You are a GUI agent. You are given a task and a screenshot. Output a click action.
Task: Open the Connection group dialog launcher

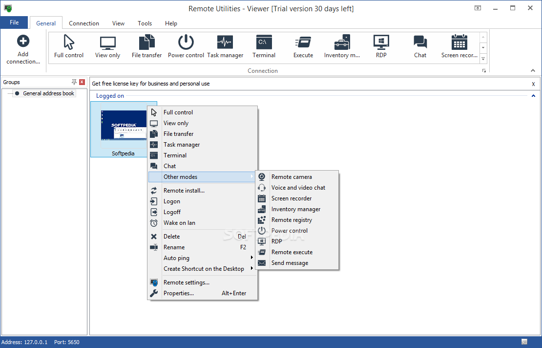(484, 70)
